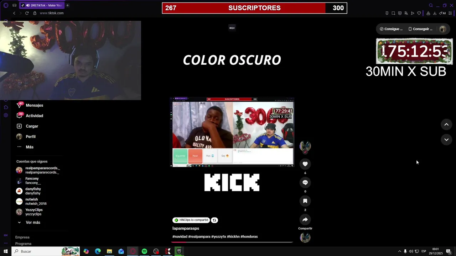The width and height of the screenshot is (456, 256).
Task: Launch Spotify from the taskbar
Action: point(144,251)
